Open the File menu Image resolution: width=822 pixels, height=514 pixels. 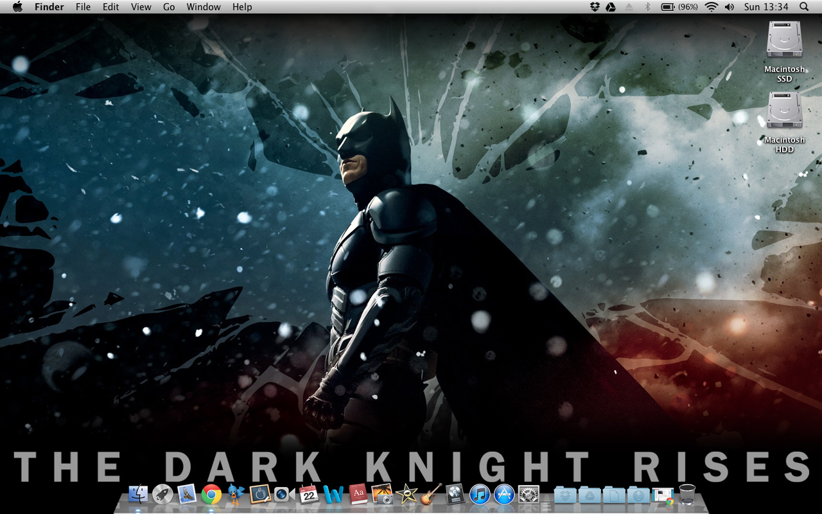83,7
